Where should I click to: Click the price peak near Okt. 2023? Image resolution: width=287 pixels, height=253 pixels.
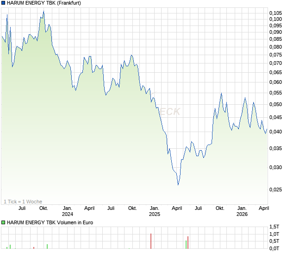pyautogui.click(x=44, y=12)
